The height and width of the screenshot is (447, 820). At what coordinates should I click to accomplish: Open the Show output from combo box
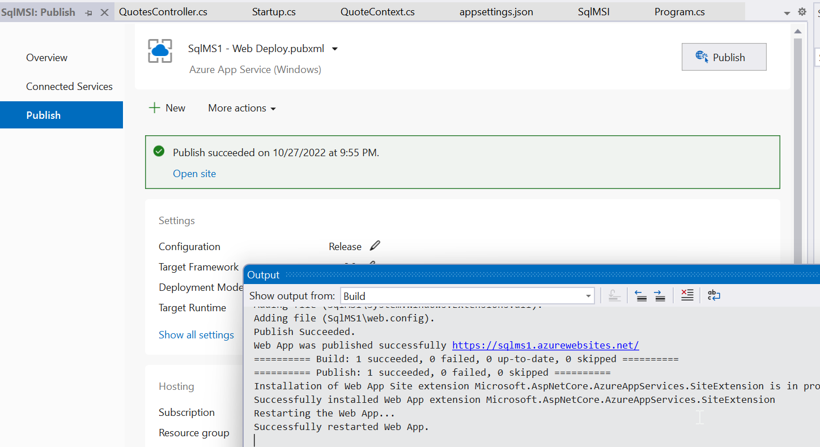pos(468,296)
